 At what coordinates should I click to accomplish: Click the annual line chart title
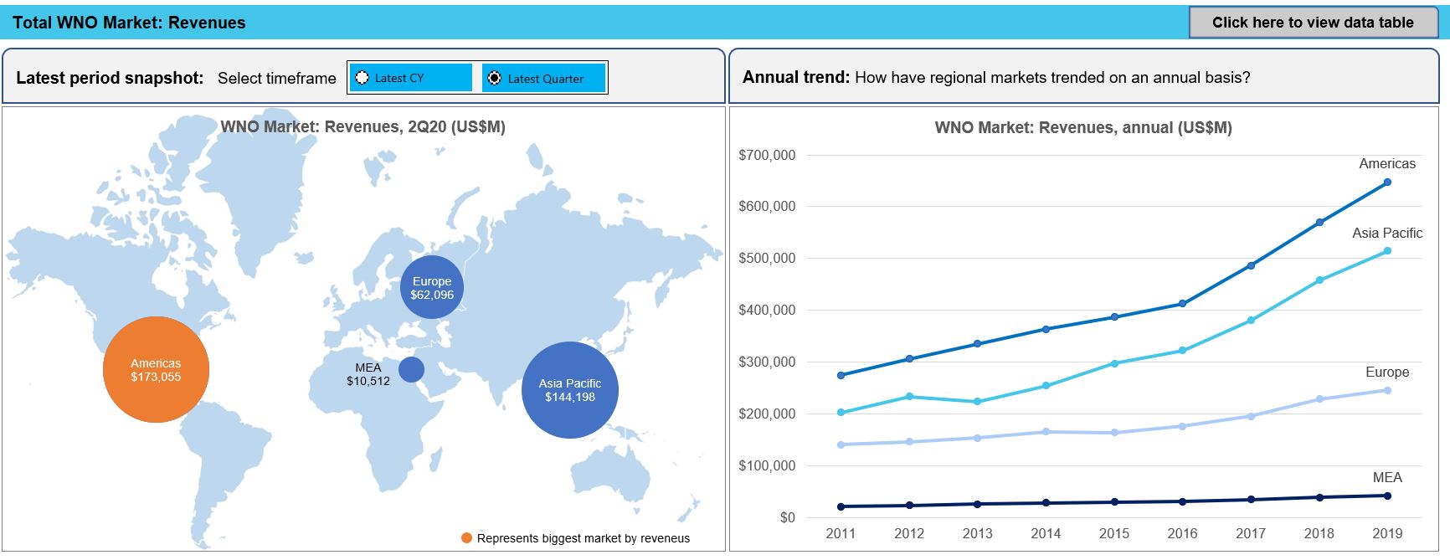1082,127
